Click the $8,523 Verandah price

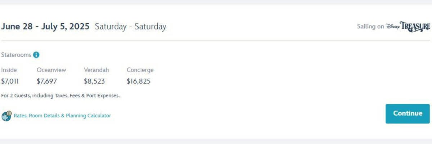(94, 81)
